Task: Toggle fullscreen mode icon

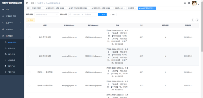Action: (x=189, y=3)
